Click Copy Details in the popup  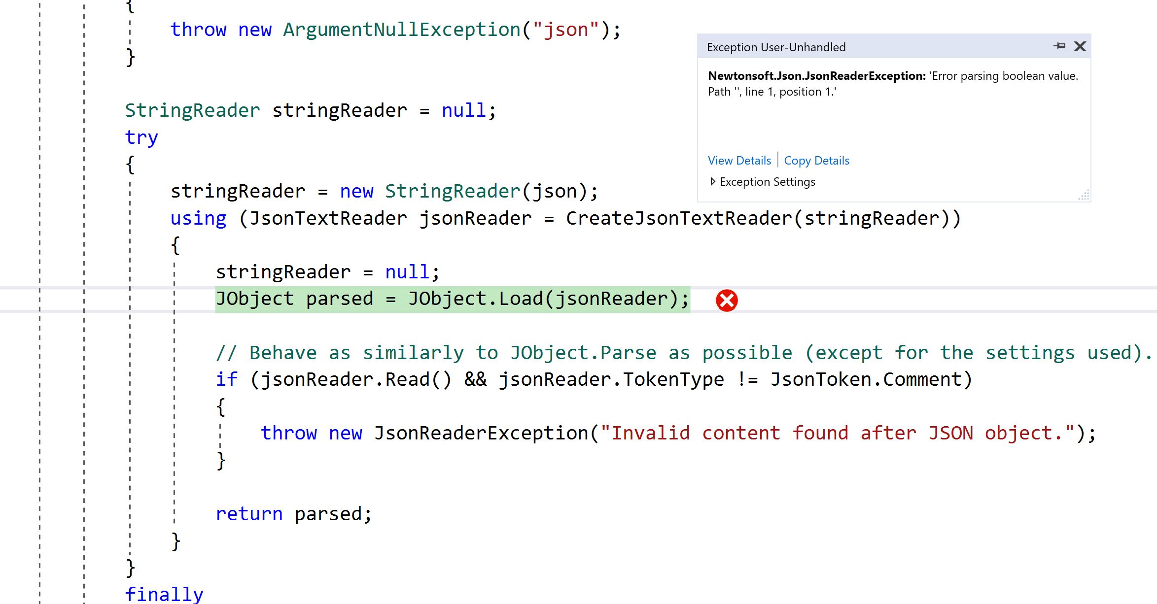816,160
